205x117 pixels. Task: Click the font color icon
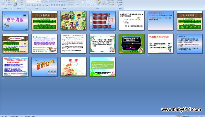click(x=47, y=5)
